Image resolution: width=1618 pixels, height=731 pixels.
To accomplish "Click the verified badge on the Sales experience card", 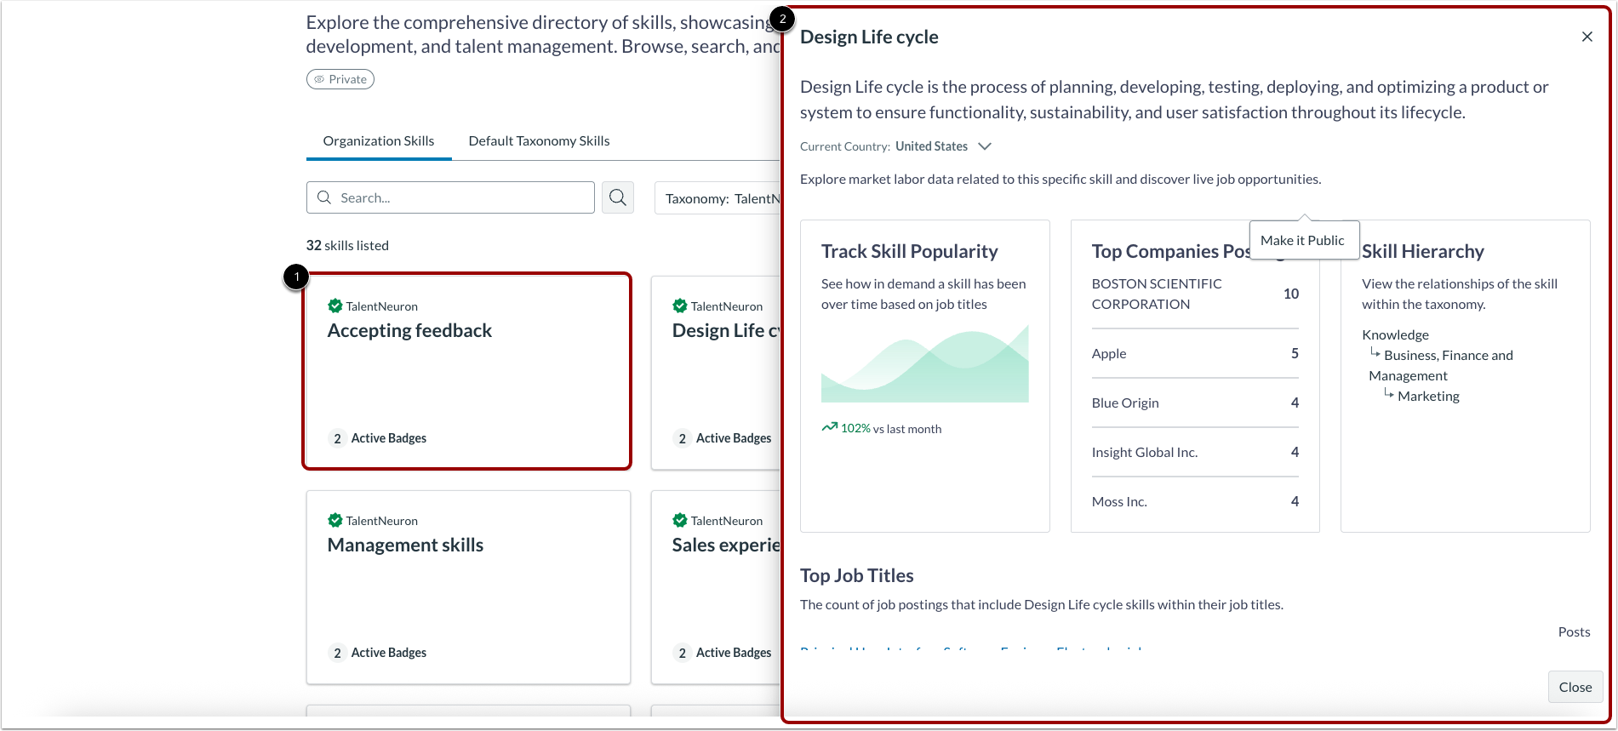I will point(680,520).
